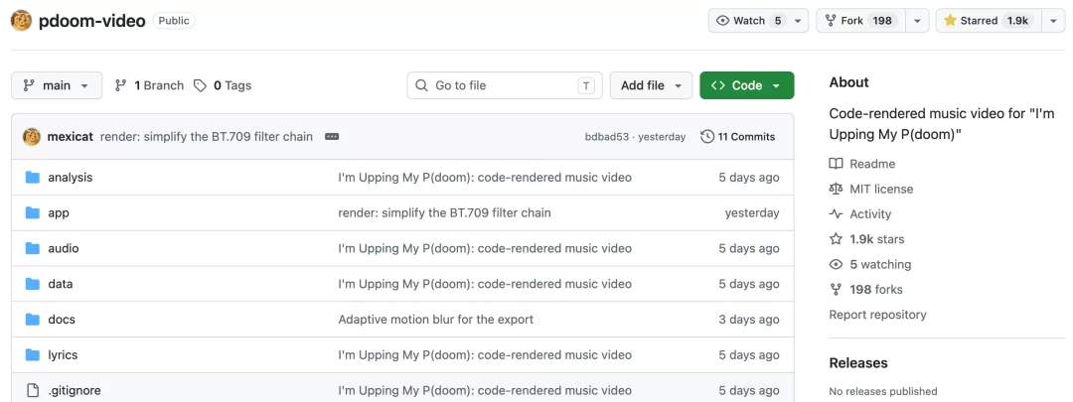
Task: Open the app row's commit message link
Action: pyautogui.click(x=444, y=213)
